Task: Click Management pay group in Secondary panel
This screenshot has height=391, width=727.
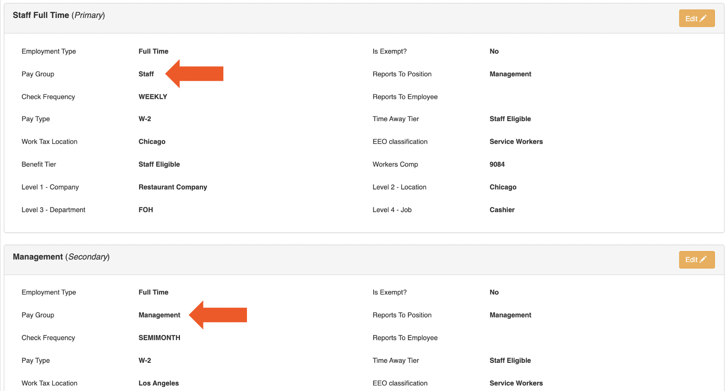Action: 159,315
